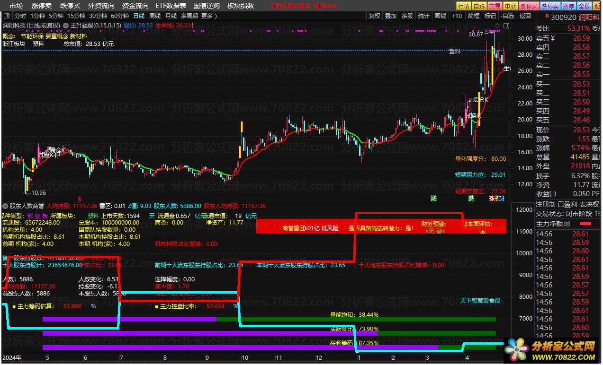Select the 5分钟 period
The image size is (603, 365).
click(56, 16)
